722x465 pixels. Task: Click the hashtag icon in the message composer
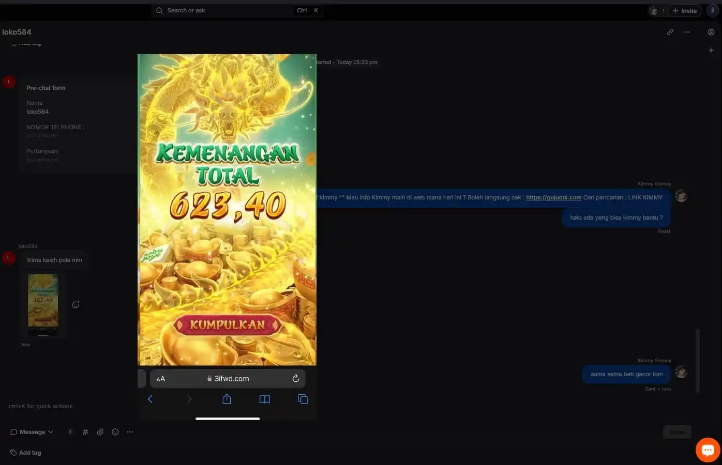[x=85, y=431]
